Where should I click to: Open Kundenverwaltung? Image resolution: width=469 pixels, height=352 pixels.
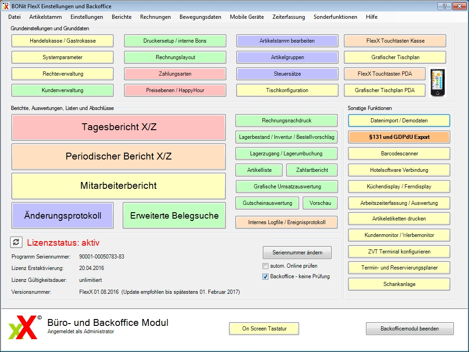(x=62, y=90)
